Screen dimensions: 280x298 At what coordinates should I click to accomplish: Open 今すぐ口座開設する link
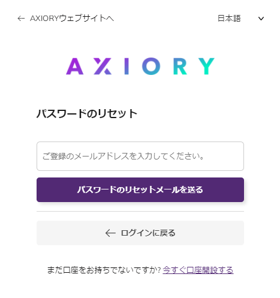(198, 270)
